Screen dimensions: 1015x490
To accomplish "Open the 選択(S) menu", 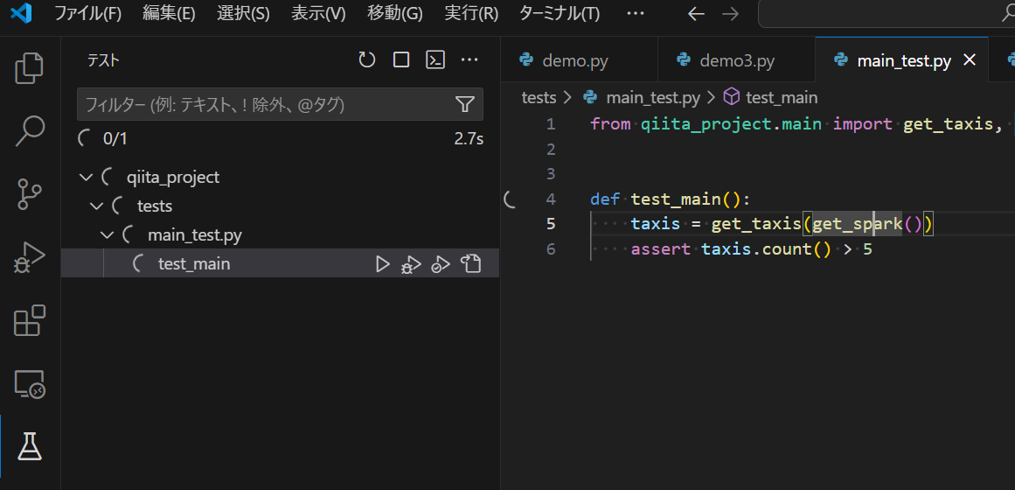I will point(243,14).
